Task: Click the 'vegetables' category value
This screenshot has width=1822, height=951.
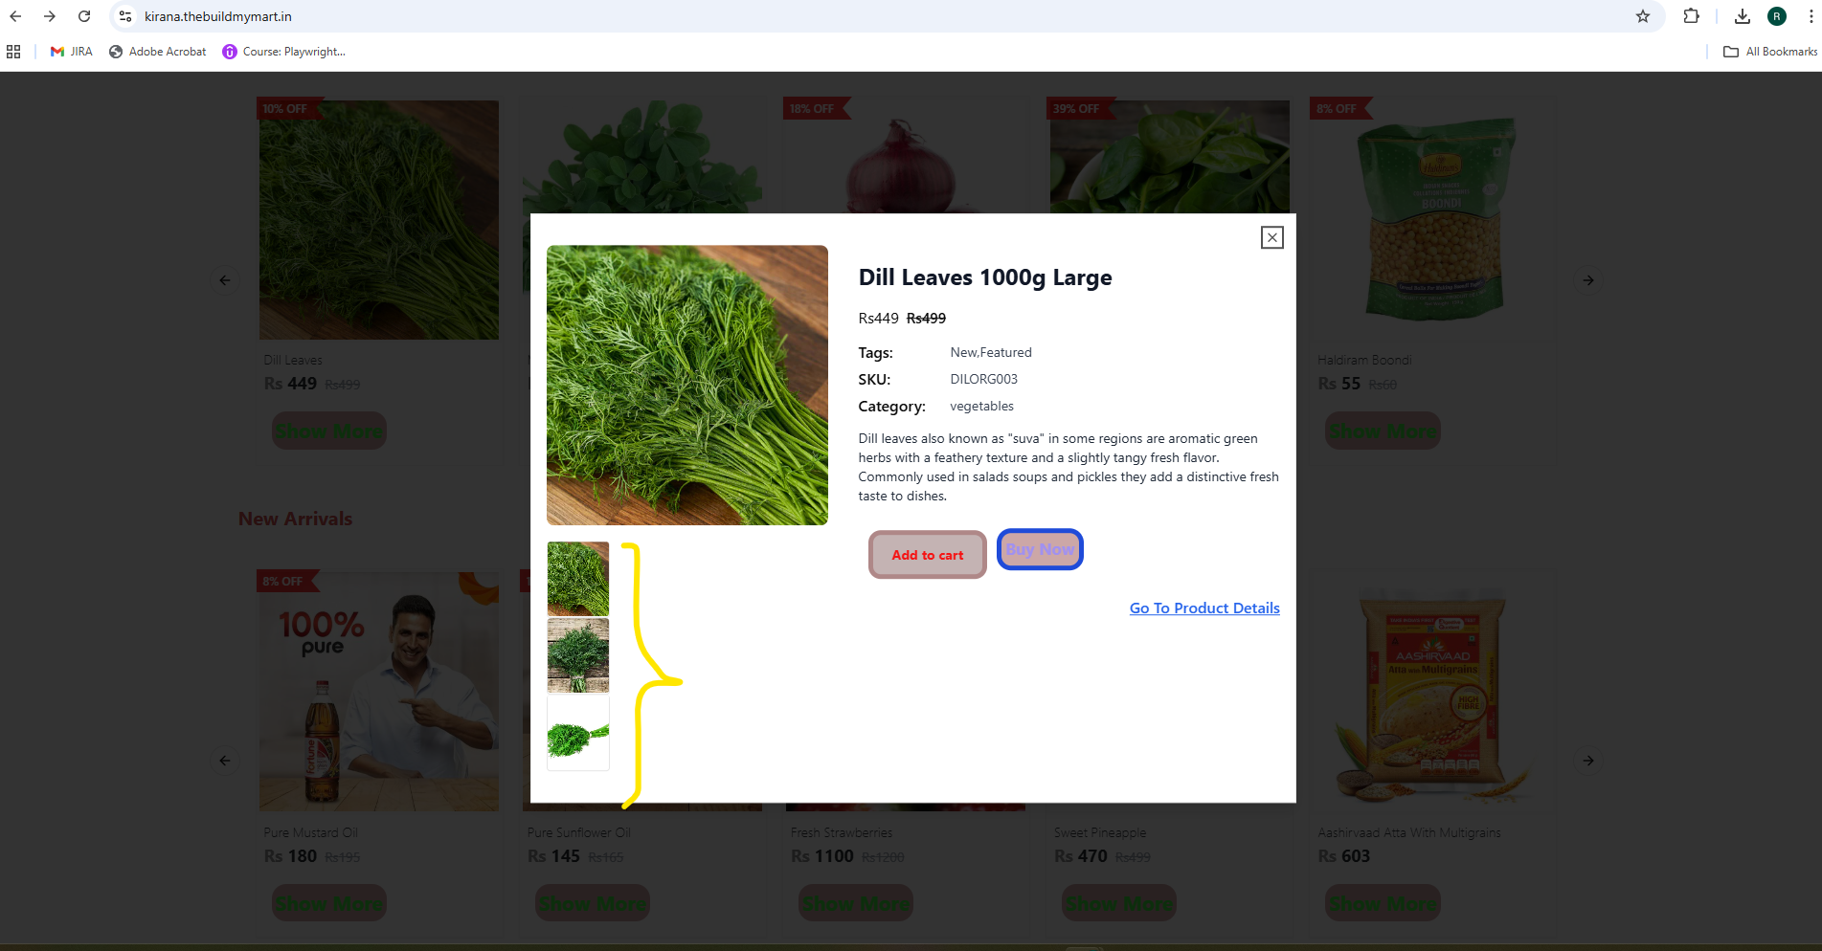Action: [x=981, y=406]
